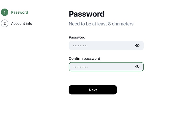Click the Confirm password label
Screen dimensions: 178x118
coord(85,59)
